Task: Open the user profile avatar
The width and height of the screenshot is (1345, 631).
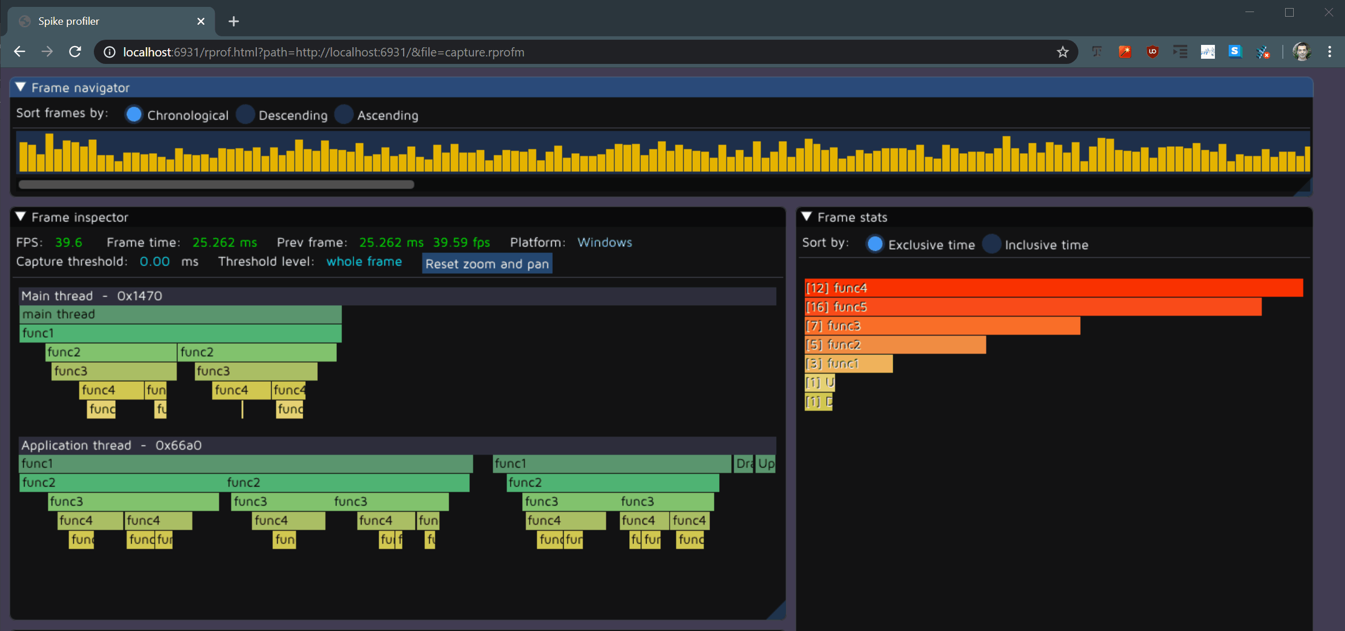Action: tap(1302, 52)
